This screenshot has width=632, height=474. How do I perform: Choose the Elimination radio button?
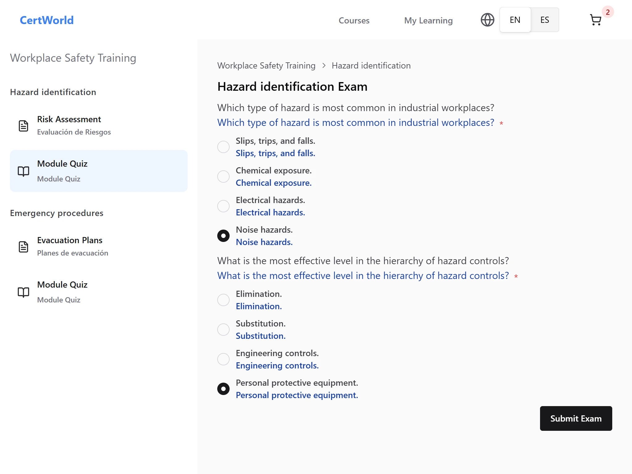point(223,300)
